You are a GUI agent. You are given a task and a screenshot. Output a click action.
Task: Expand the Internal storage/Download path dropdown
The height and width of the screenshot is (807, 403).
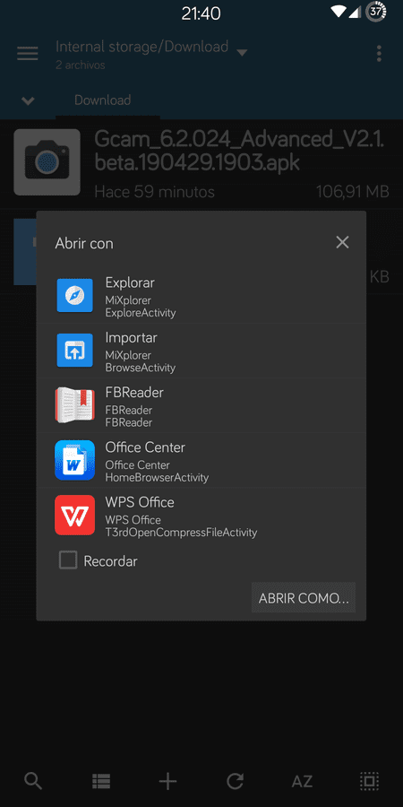coord(242,53)
